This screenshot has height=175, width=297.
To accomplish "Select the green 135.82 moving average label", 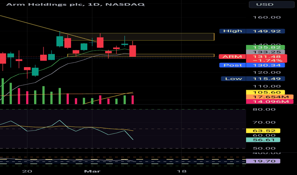I will tap(265, 47).
